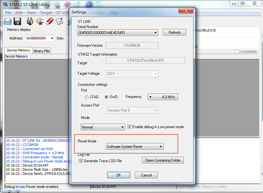Screen dimensions: 263x193
Task: Uncheck Generate Trace LOG File
Action: (81, 160)
